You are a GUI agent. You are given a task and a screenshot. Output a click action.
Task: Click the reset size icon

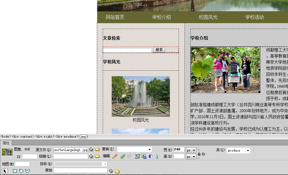point(203,154)
